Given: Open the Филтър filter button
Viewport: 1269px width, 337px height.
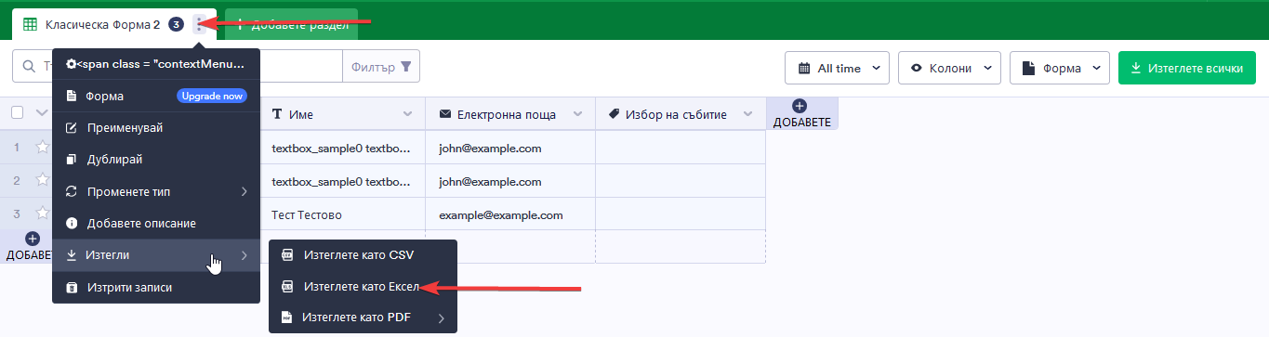Looking at the screenshot, I should pos(382,67).
